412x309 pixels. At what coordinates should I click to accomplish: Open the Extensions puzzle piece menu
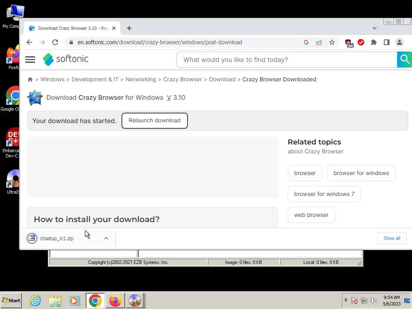(374, 42)
